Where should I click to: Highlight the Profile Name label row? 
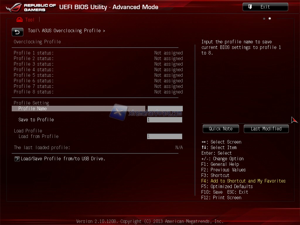point(78,109)
